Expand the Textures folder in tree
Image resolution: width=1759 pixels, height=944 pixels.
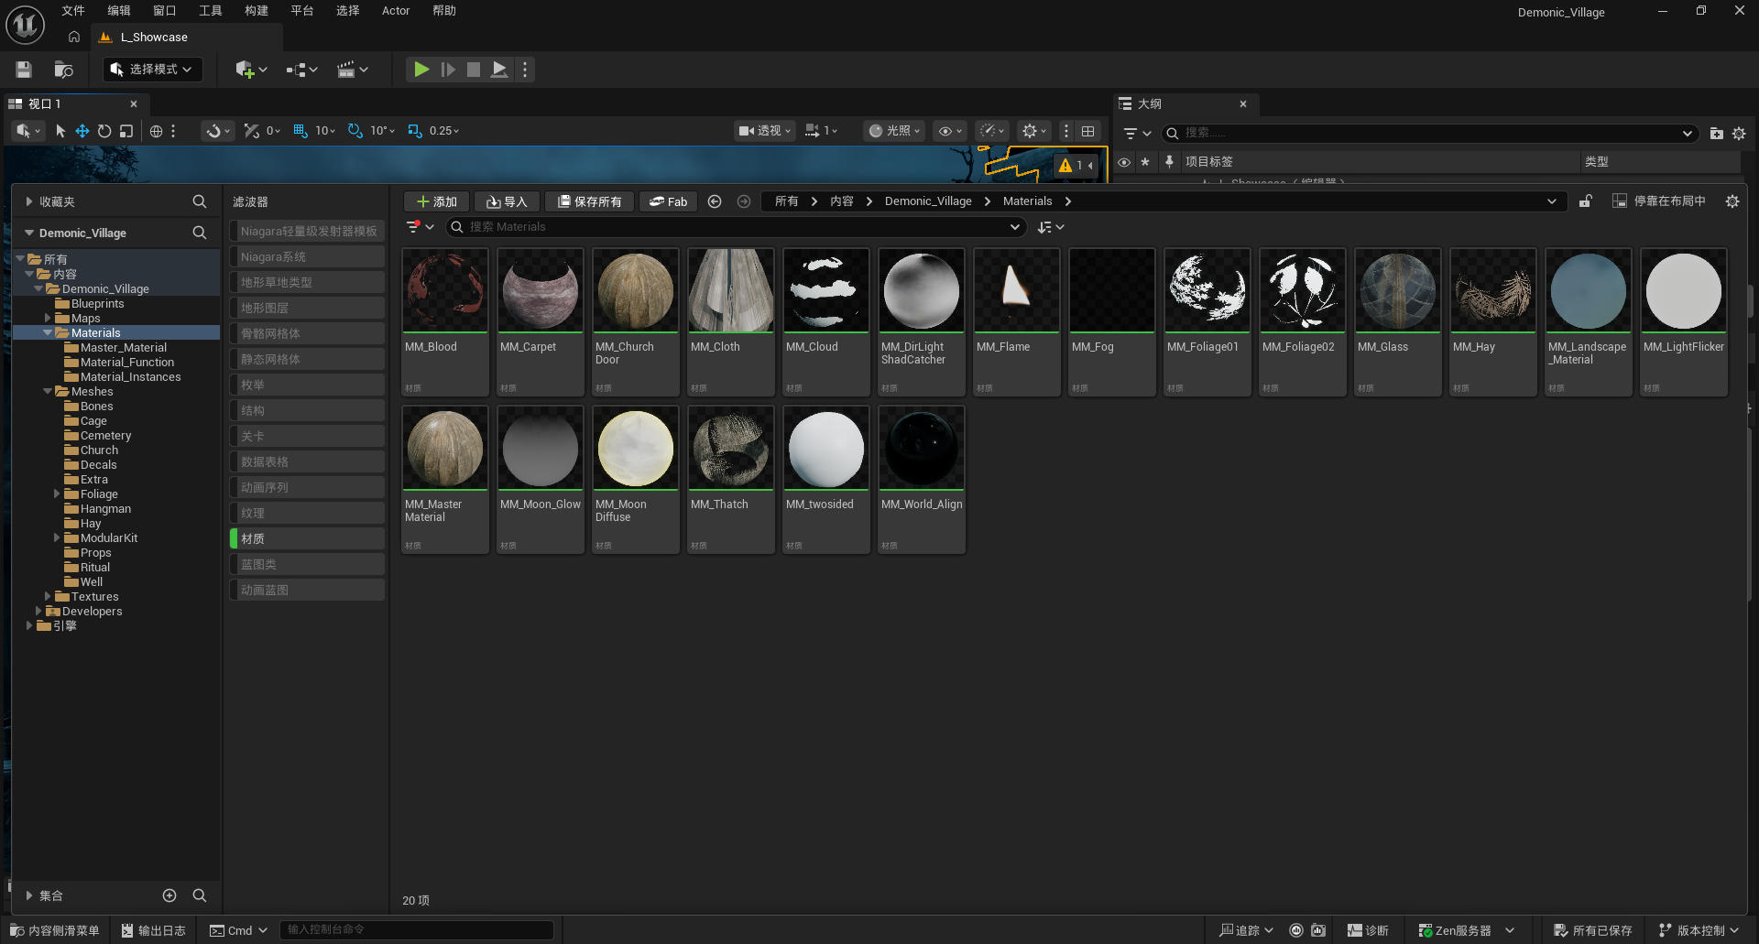[48, 597]
